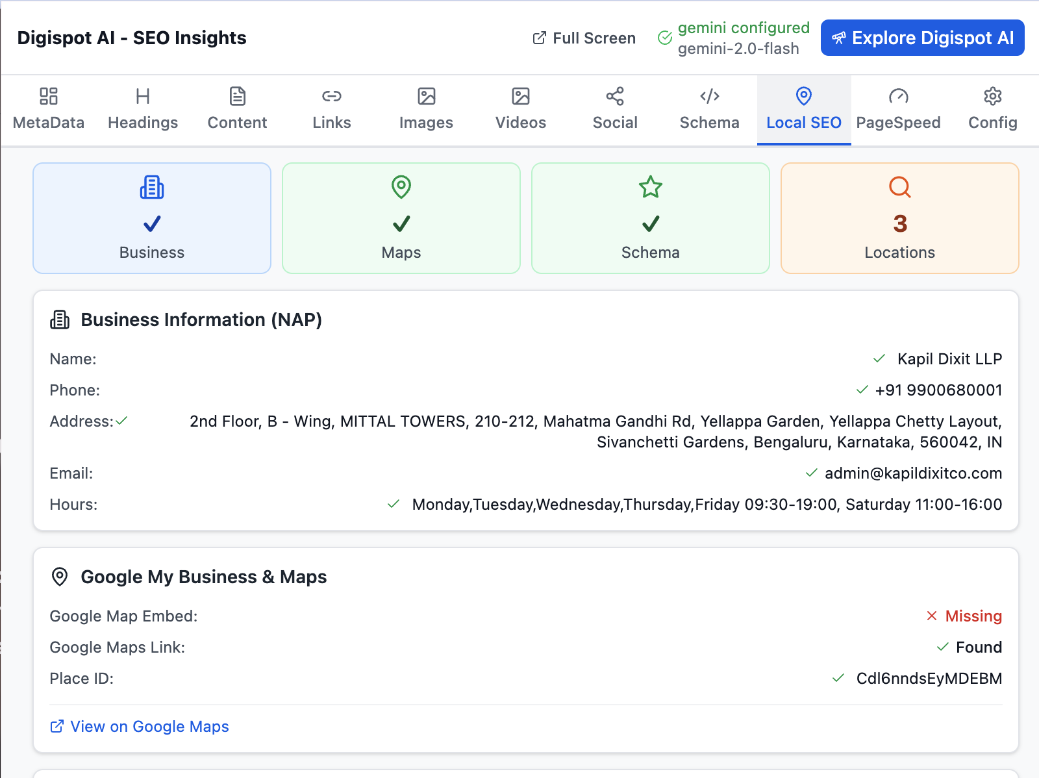Click the Place ID value Cdl6nndsEyMDEBM
The width and height of the screenshot is (1039, 778).
click(929, 678)
